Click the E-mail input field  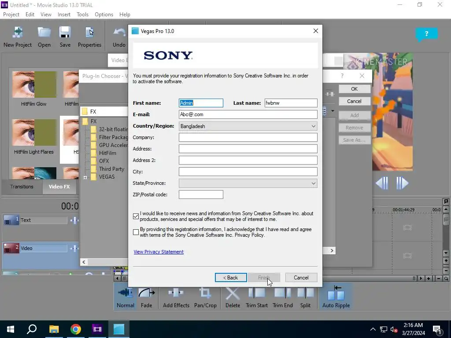tap(248, 114)
